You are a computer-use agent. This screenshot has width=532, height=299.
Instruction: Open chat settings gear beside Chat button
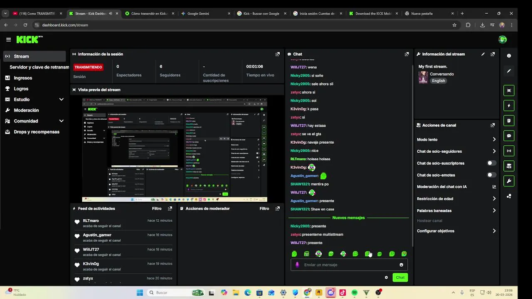[386, 277]
